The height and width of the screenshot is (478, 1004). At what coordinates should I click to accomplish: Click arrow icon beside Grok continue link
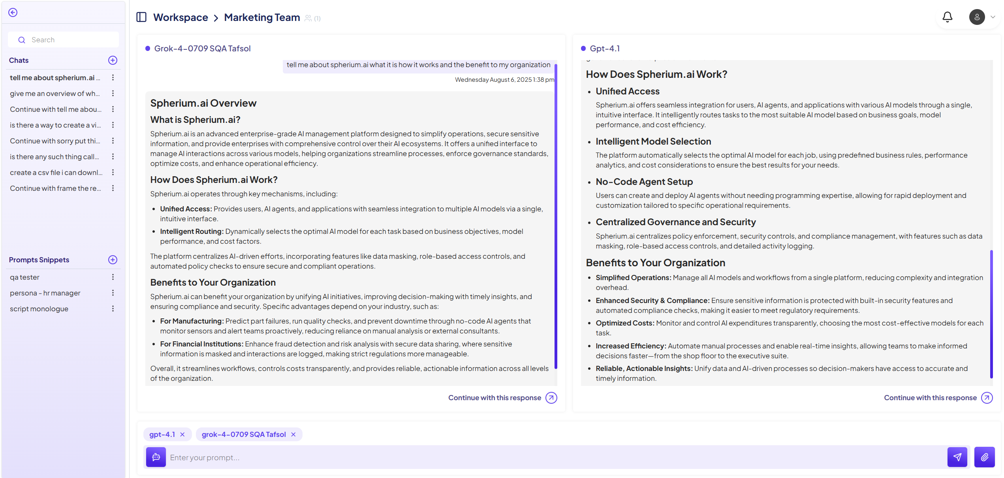[x=551, y=398]
